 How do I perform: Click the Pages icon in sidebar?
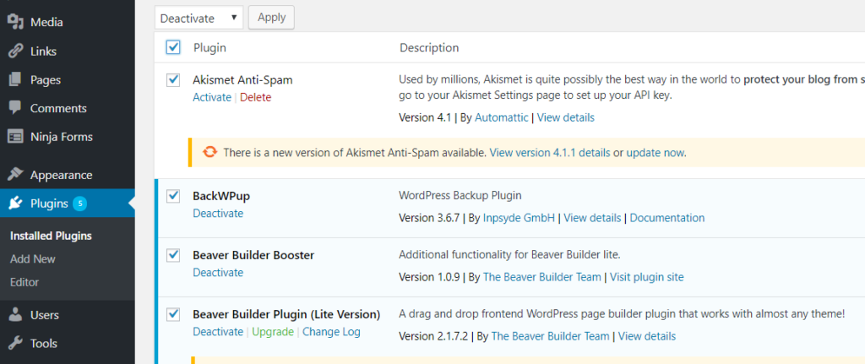point(16,79)
